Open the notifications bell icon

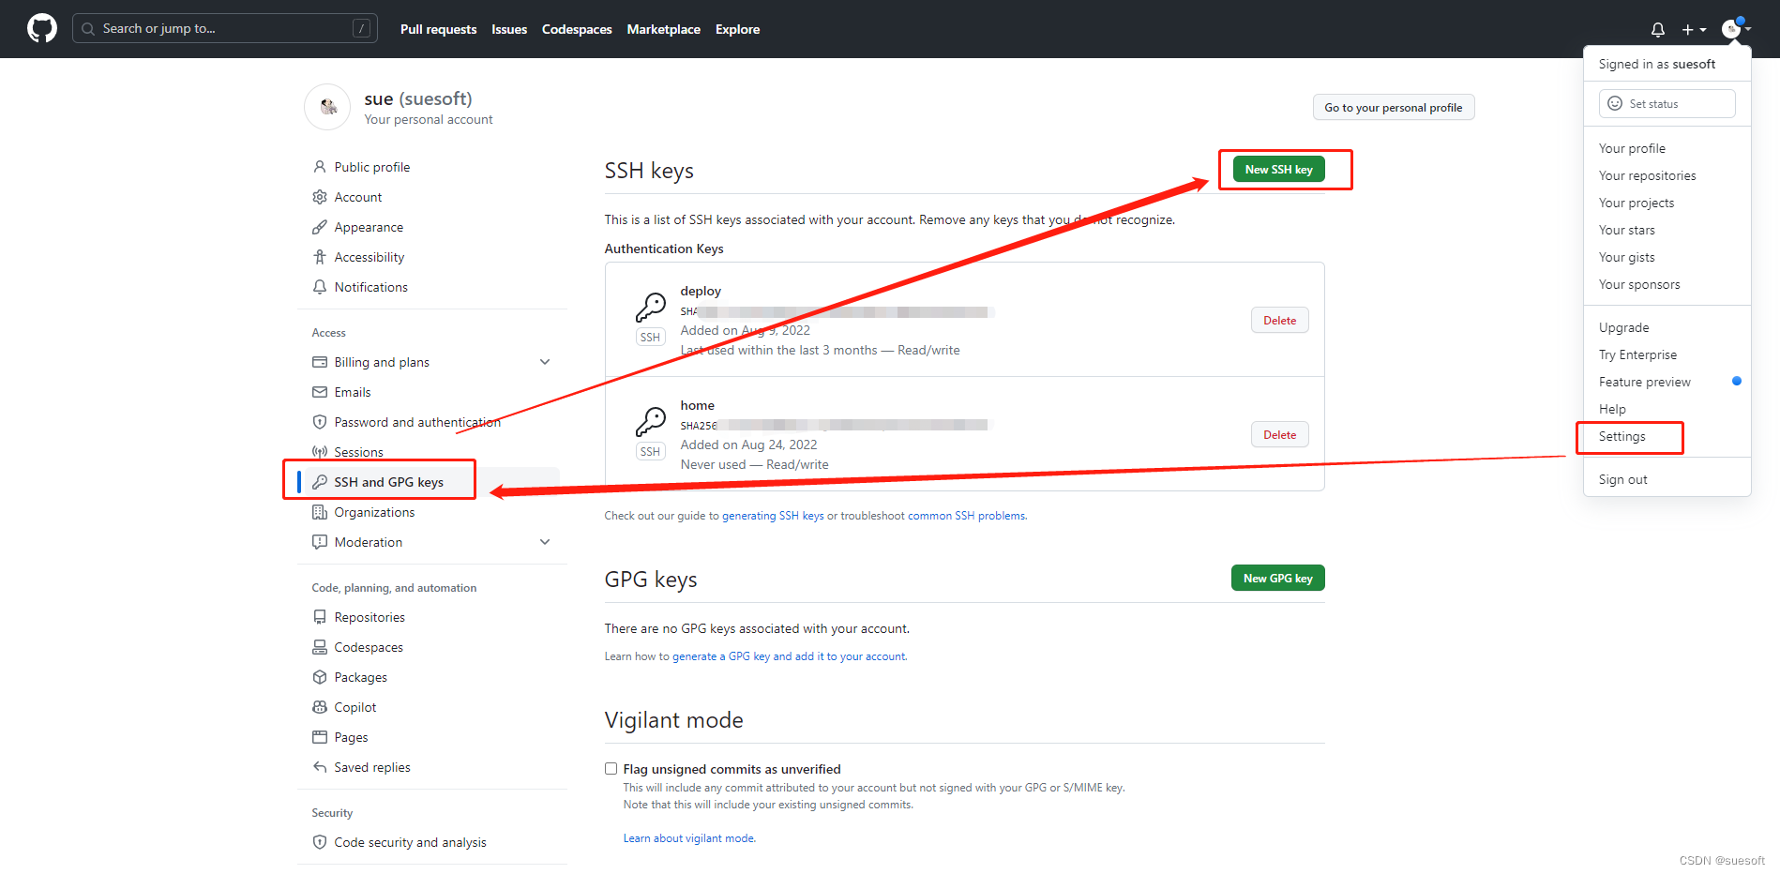click(x=1658, y=30)
